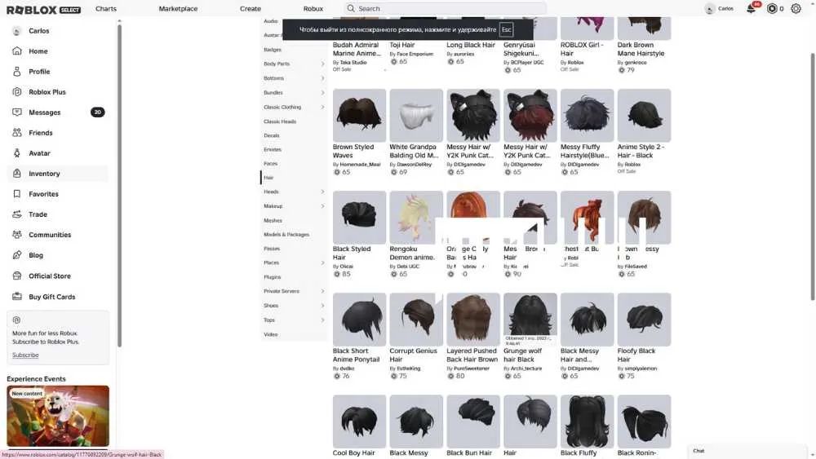Select the Models & Packages category

click(x=286, y=235)
